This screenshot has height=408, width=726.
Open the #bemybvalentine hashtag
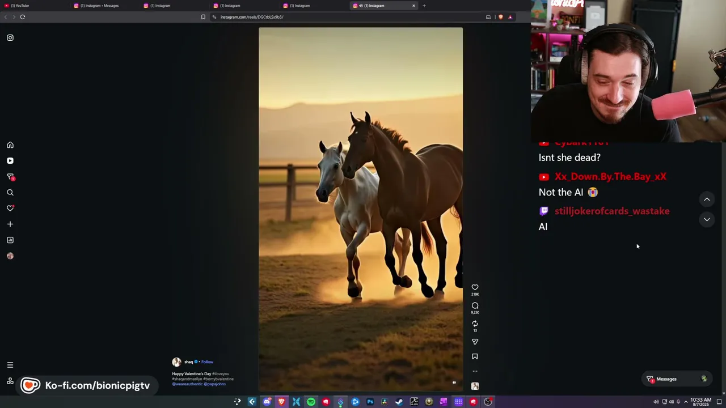coord(218,379)
